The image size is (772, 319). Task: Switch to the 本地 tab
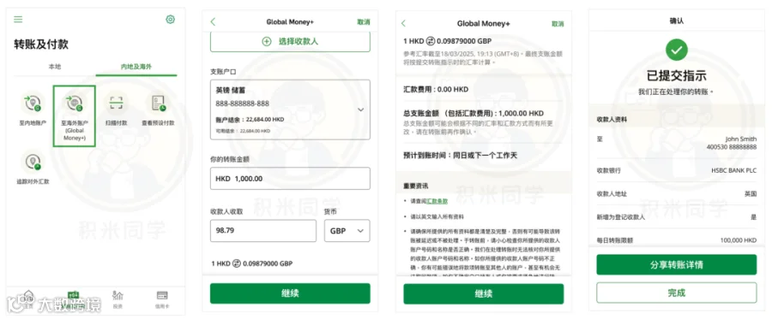[55, 67]
